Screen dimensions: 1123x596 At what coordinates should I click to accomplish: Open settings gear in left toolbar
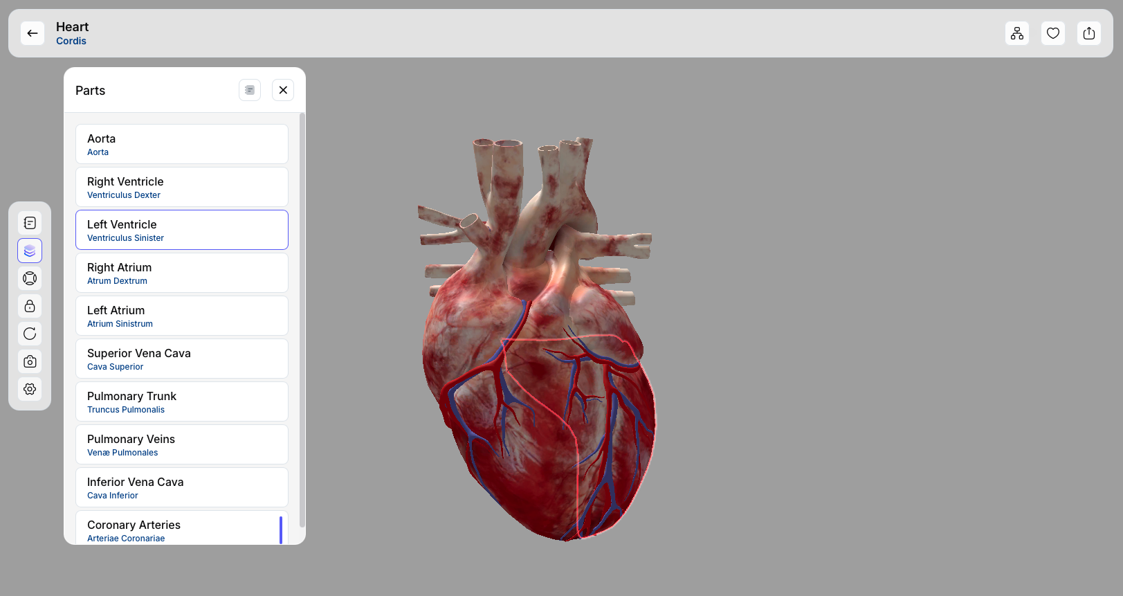tap(30, 389)
